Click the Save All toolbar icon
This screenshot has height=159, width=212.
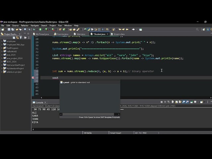tap(13, 29)
